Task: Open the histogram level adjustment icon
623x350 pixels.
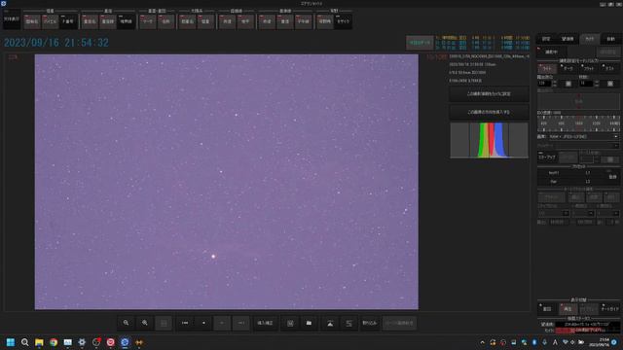Action: (330, 323)
